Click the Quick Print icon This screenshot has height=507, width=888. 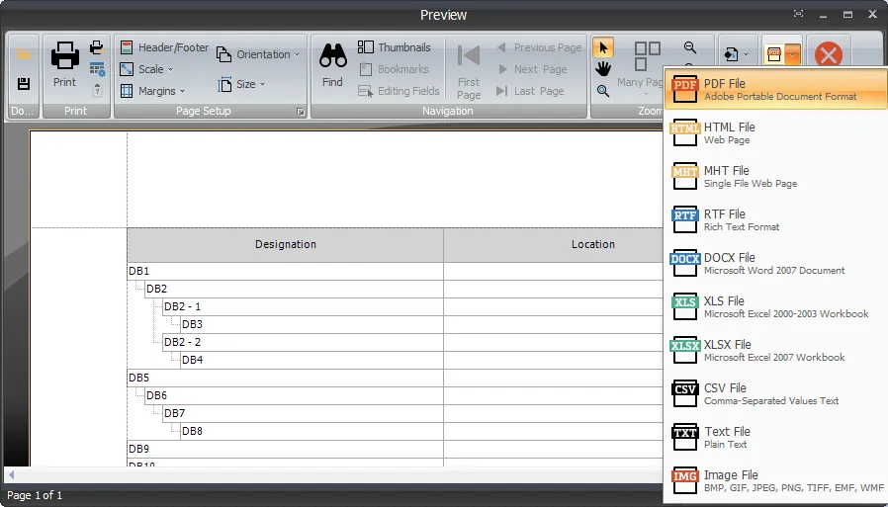click(97, 47)
